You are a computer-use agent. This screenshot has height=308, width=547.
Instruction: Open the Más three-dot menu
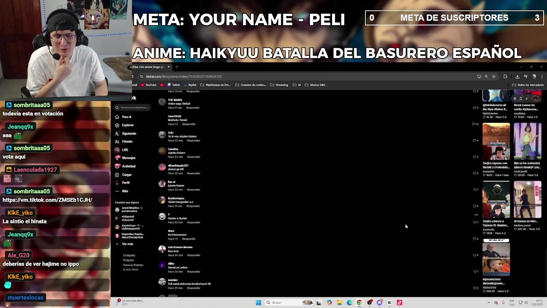tap(121, 191)
